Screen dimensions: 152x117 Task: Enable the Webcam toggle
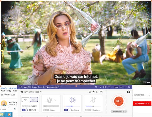pos(46,110)
